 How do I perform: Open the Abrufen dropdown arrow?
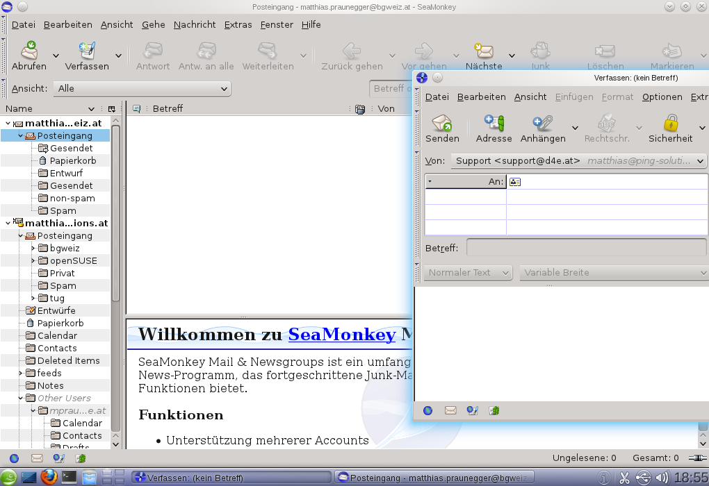coord(56,56)
